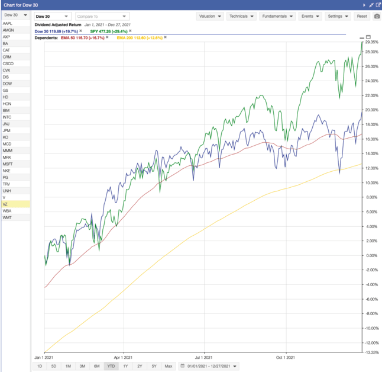Screen dimensions: 382x372
Task: Select HON in the ticker list
Action: [x=15, y=104]
